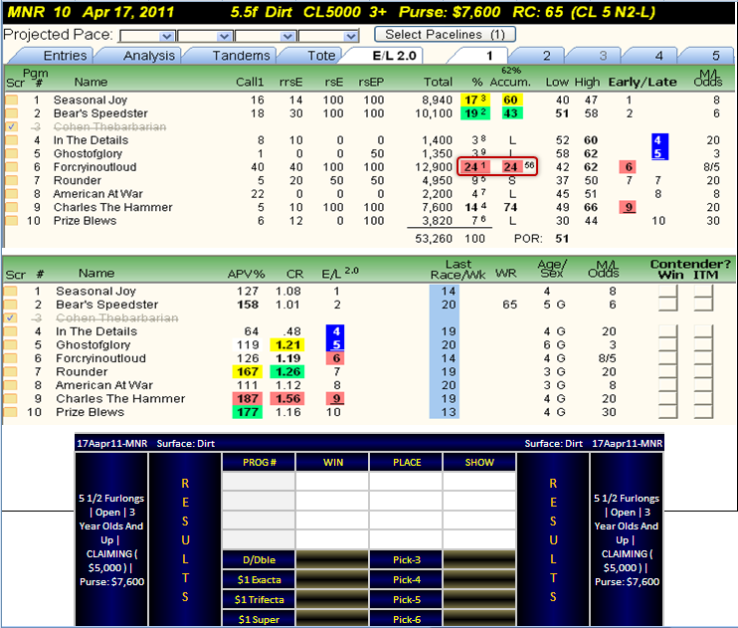Click the $1 Exacta payout label

(x=259, y=579)
